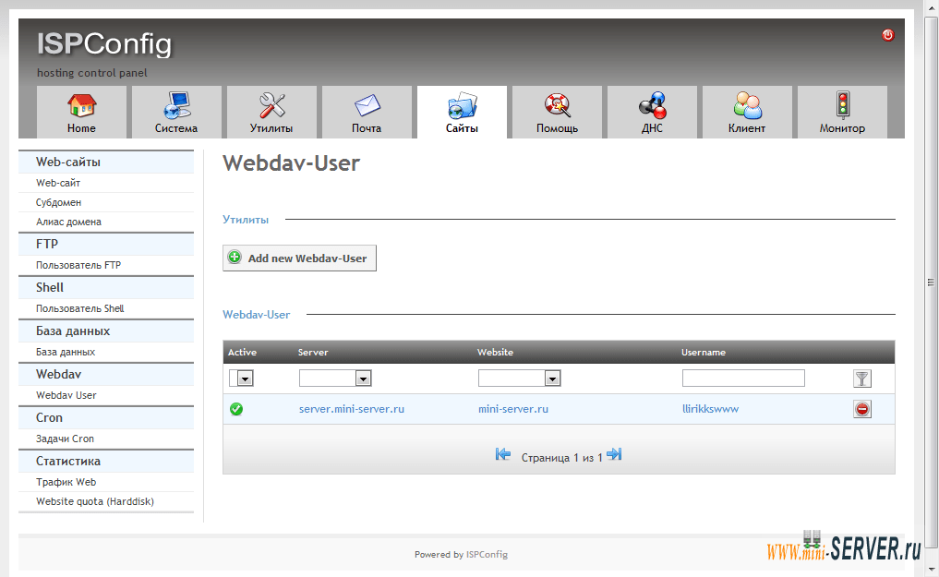Go to the last page arrow
The image size is (939, 577).
pos(614,454)
